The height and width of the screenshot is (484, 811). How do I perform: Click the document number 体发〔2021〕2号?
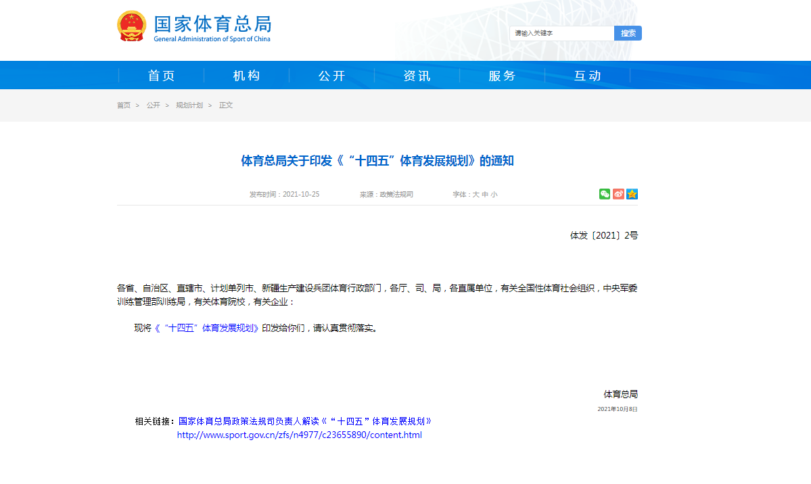(603, 235)
